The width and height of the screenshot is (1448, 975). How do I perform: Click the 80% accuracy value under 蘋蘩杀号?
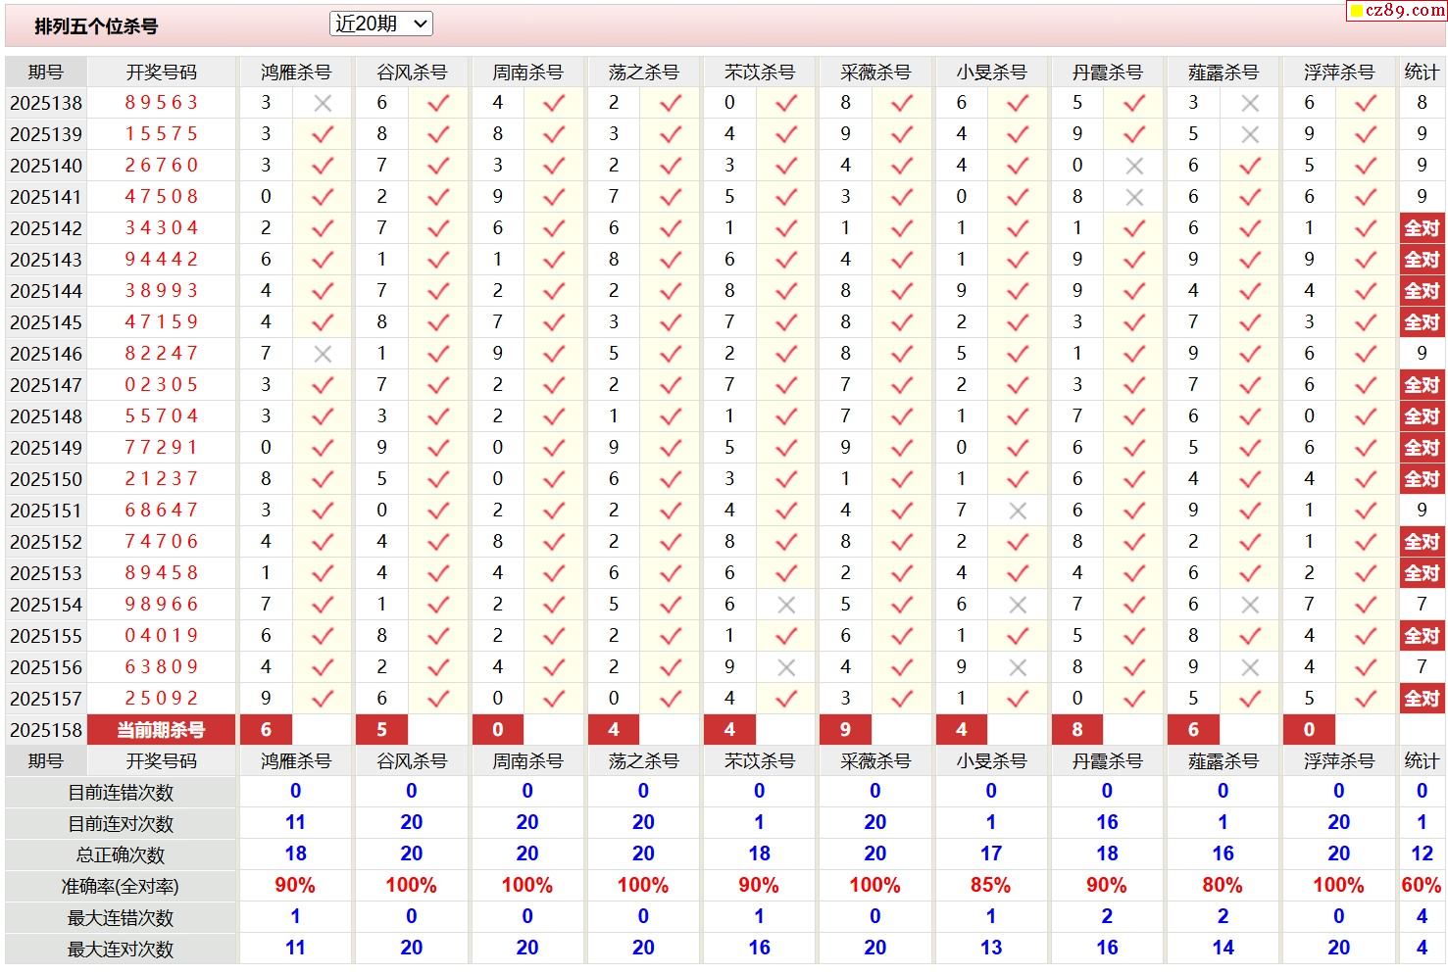tap(1223, 886)
